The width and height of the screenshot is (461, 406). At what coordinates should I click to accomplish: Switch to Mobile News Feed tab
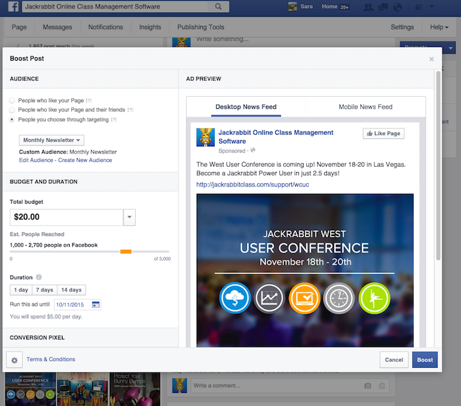(365, 107)
